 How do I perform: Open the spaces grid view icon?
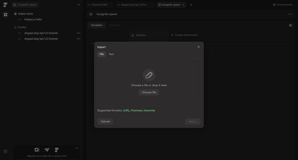point(6,15)
